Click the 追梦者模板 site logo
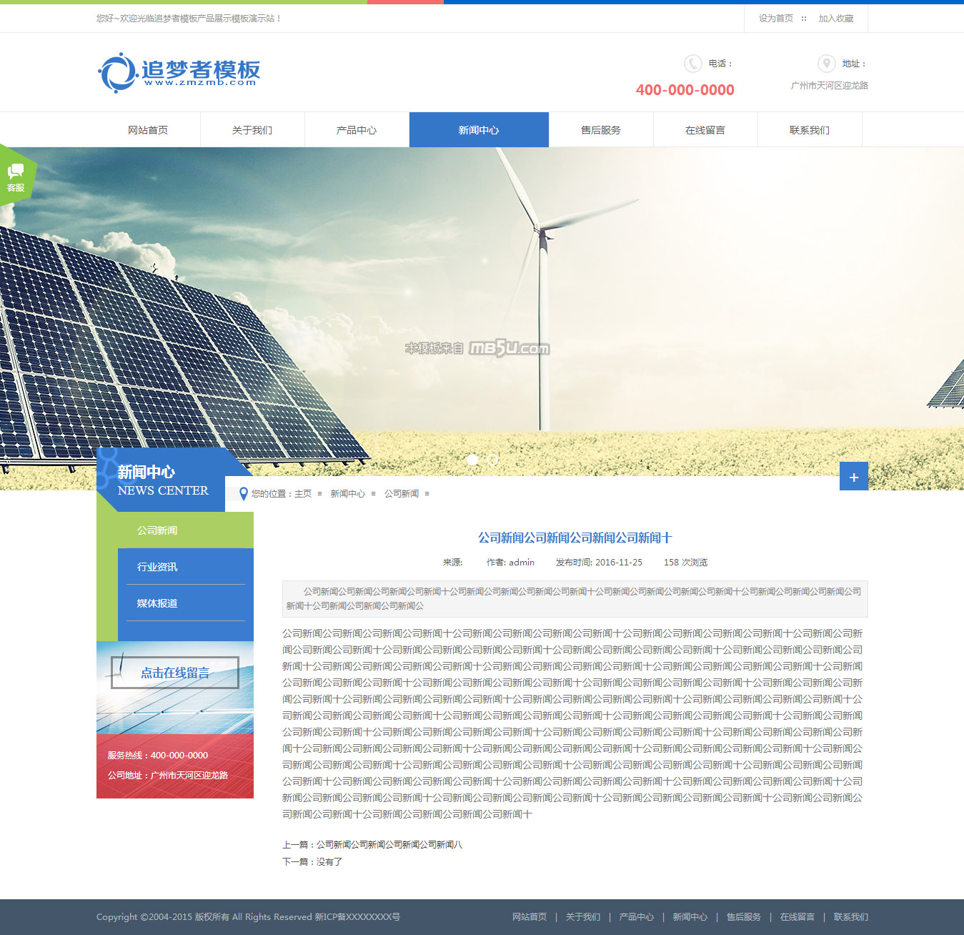This screenshot has height=935, width=964. tap(179, 72)
